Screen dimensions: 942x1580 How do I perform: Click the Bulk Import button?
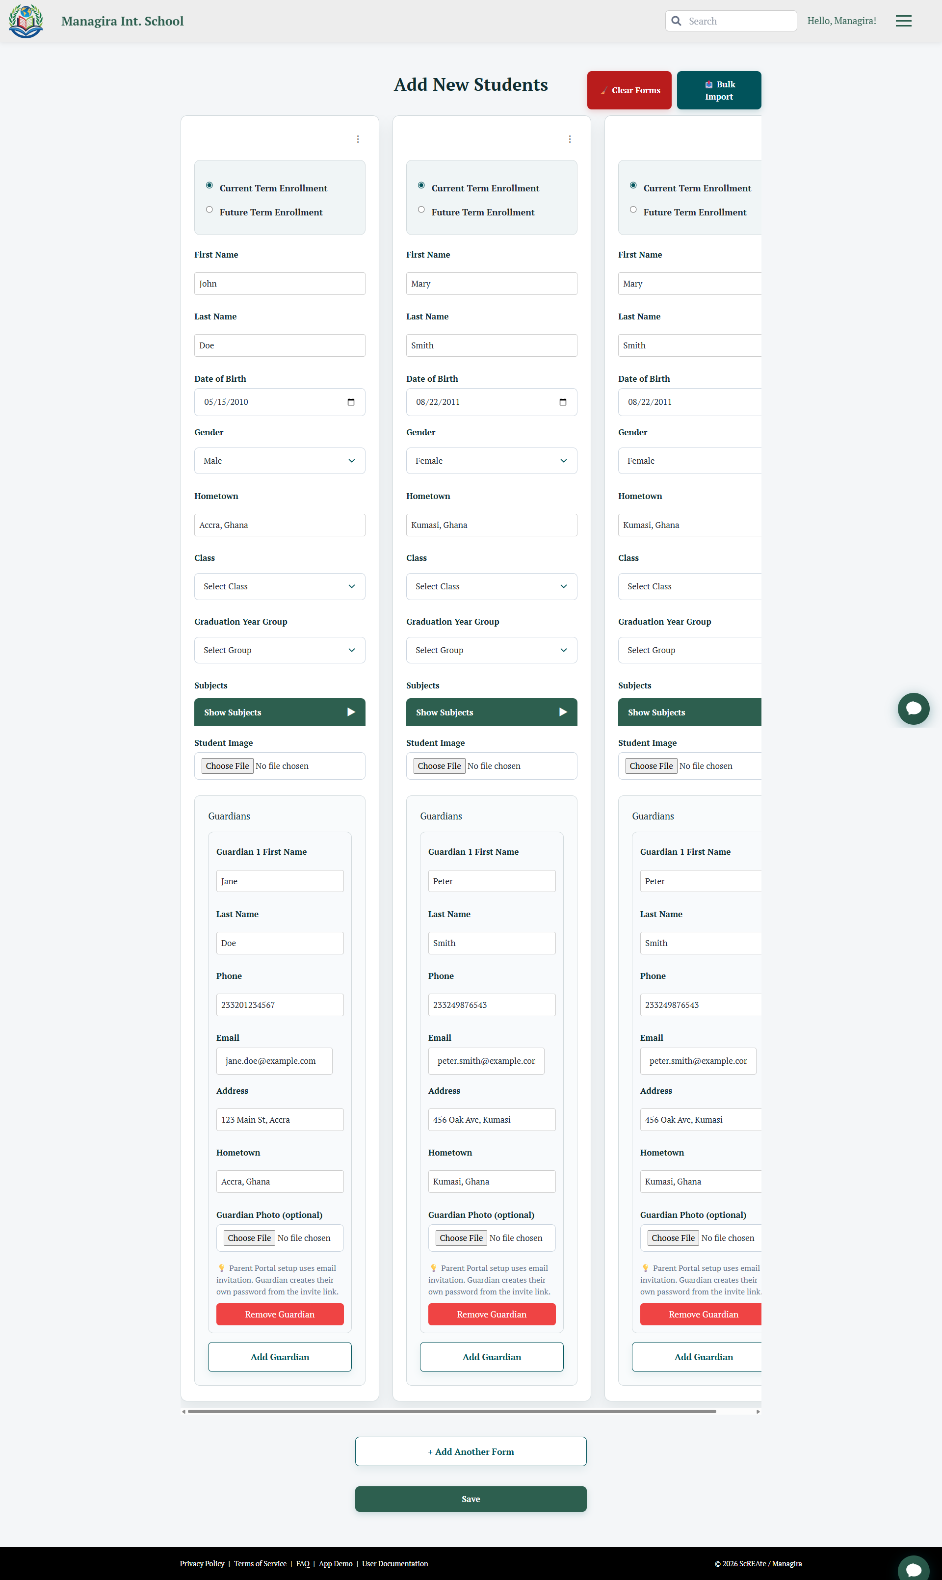coord(719,90)
